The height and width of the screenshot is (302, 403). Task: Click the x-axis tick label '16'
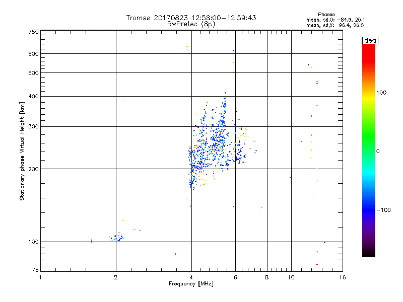[x=343, y=277]
